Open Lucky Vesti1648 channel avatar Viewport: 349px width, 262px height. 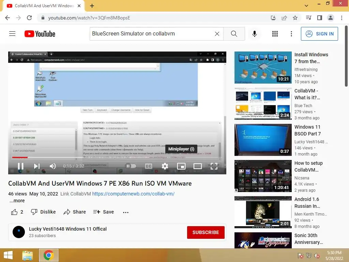pos(19,232)
